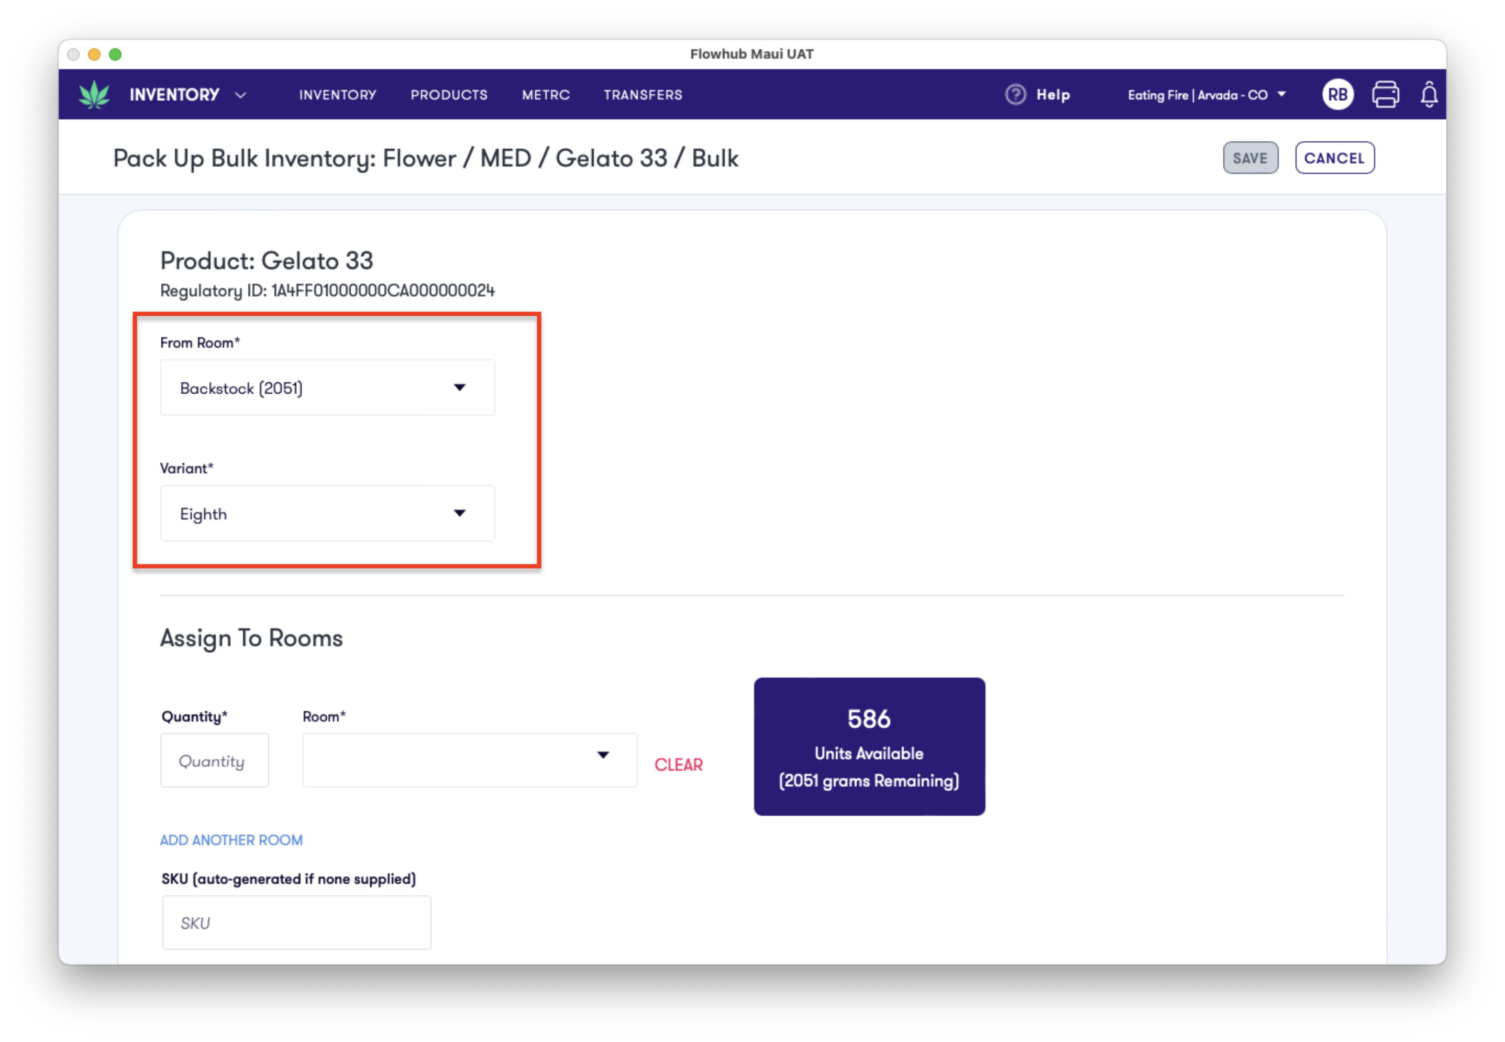Click the Flowhub leaf logo

click(x=94, y=95)
